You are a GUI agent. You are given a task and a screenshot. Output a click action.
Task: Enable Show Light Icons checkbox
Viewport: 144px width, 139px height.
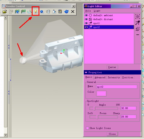[x=87, y=128]
